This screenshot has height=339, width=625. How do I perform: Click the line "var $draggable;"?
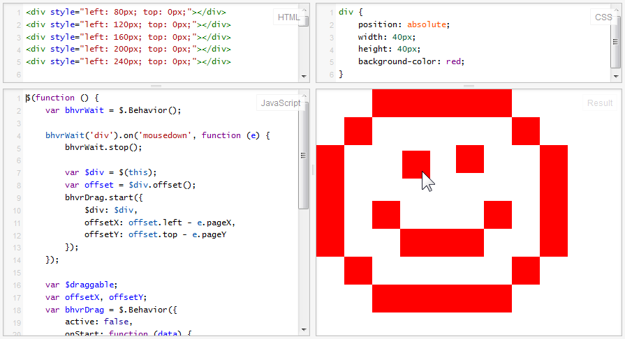81,285
